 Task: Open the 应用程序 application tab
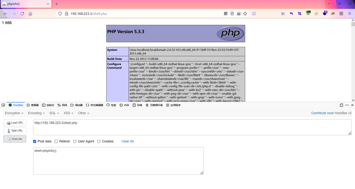[173, 105]
